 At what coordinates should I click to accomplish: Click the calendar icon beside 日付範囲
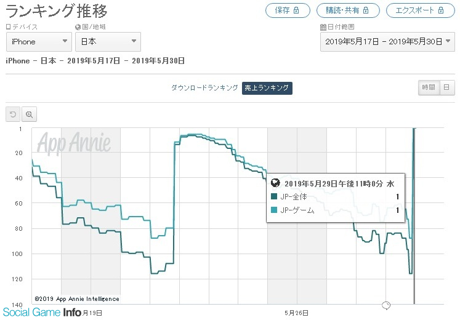tap(323, 27)
